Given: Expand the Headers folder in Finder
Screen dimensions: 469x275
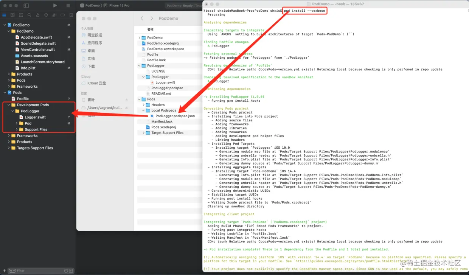Looking at the screenshot, I should pyautogui.click(x=144, y=105).
